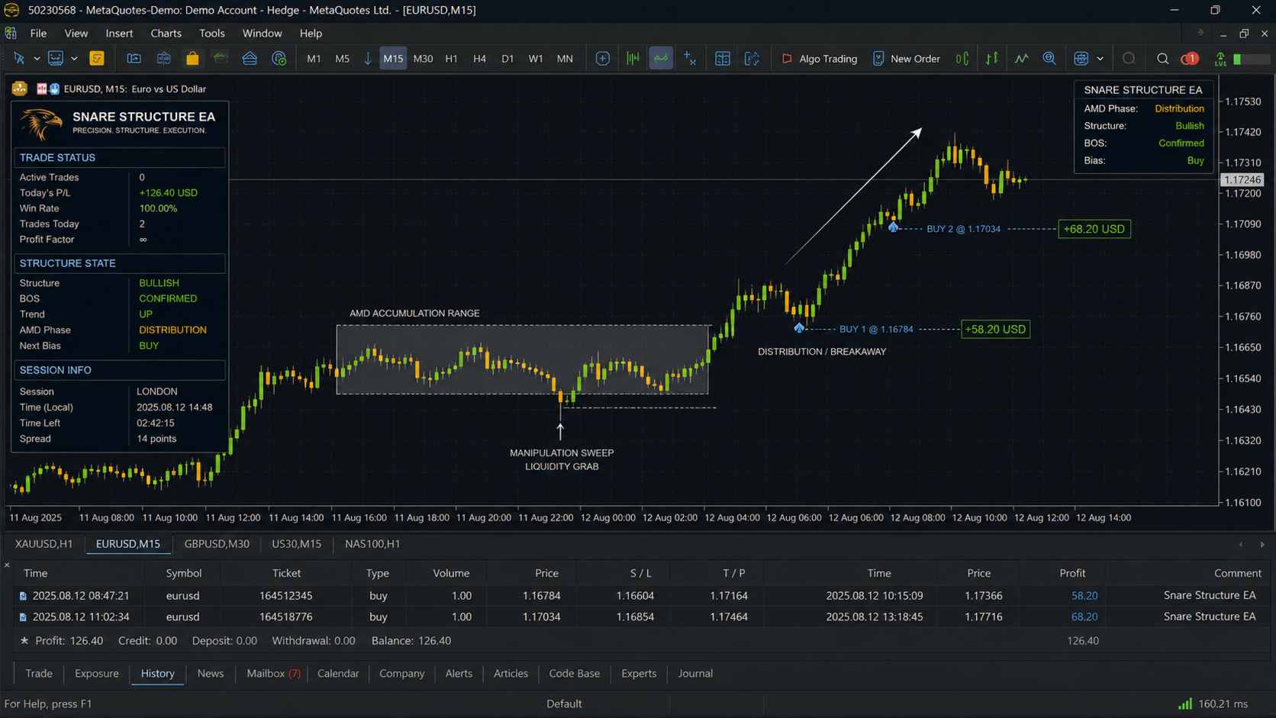Image resolution: width=1276 pixels, height=718 pixels.
Task: Open the cursor tool dropdown arrow
Action: [36, 59]
